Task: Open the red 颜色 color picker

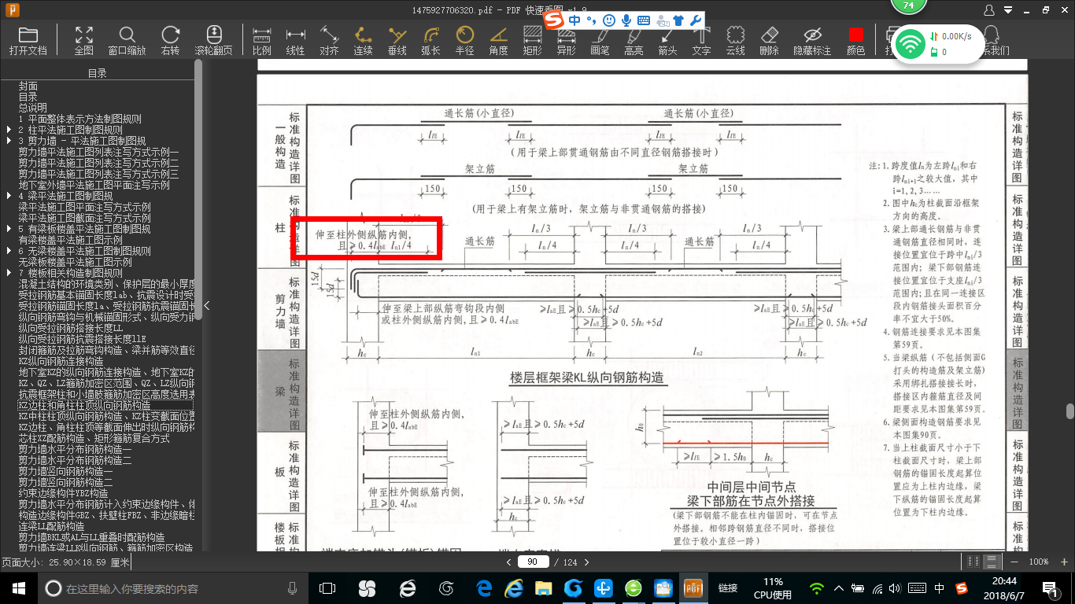Action: (x=855, y=40)
